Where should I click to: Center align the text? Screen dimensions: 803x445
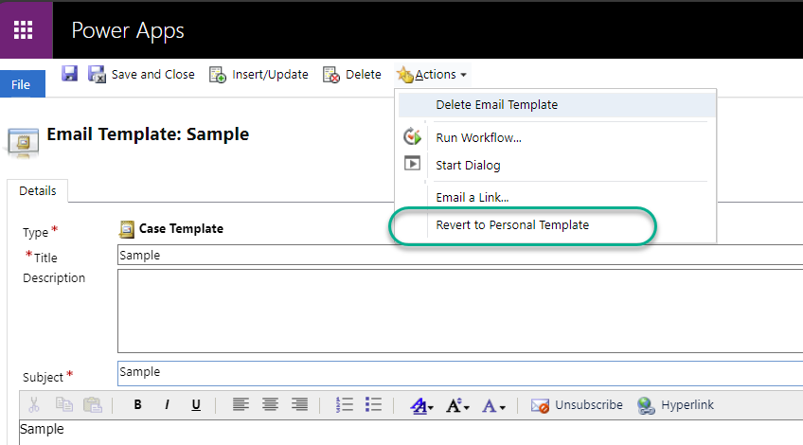tap(271, 404)
